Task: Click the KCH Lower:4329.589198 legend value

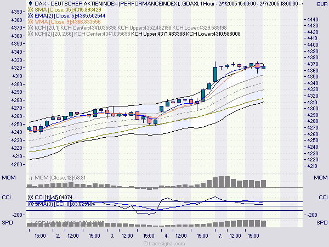Action: [200, 28]
